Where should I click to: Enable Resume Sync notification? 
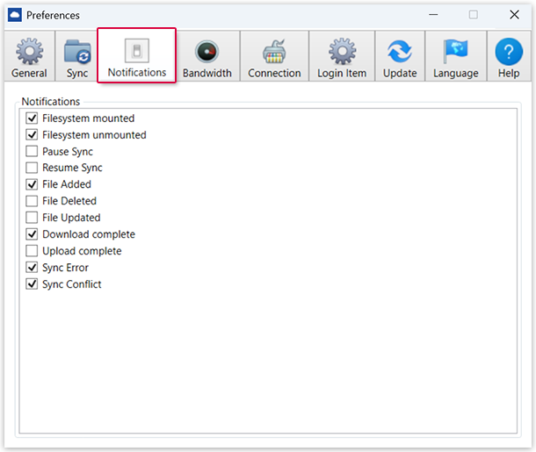33,169
